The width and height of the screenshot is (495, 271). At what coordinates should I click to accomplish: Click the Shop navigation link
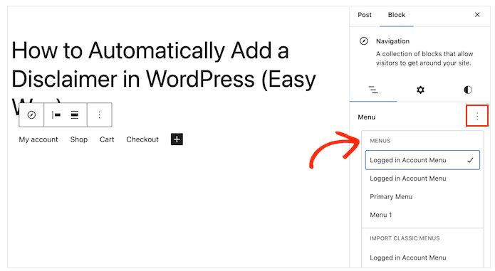click(79, 139)
